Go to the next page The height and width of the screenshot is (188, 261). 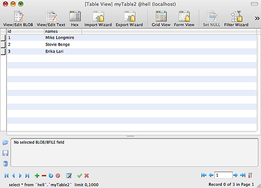click(235, 175)
